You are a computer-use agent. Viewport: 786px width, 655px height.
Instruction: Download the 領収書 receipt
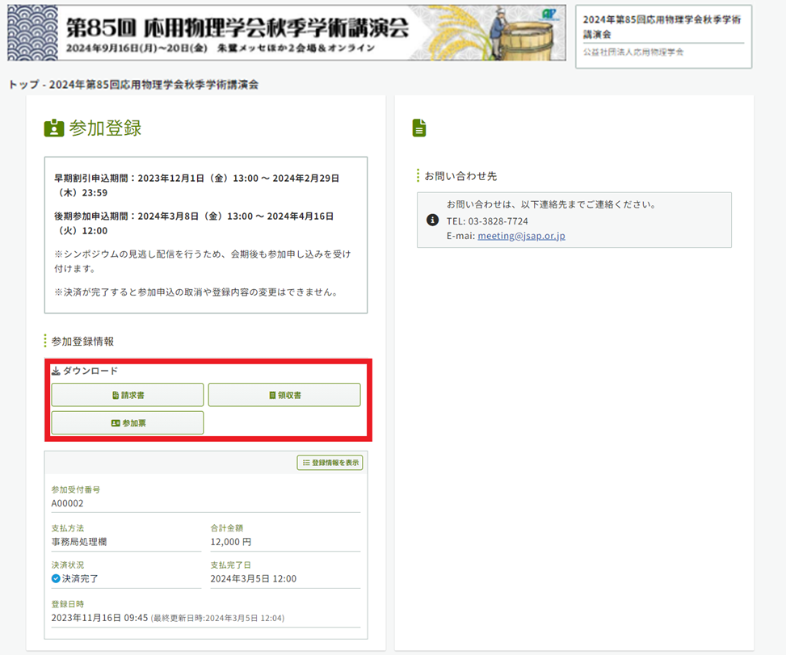tap(284, 395)
